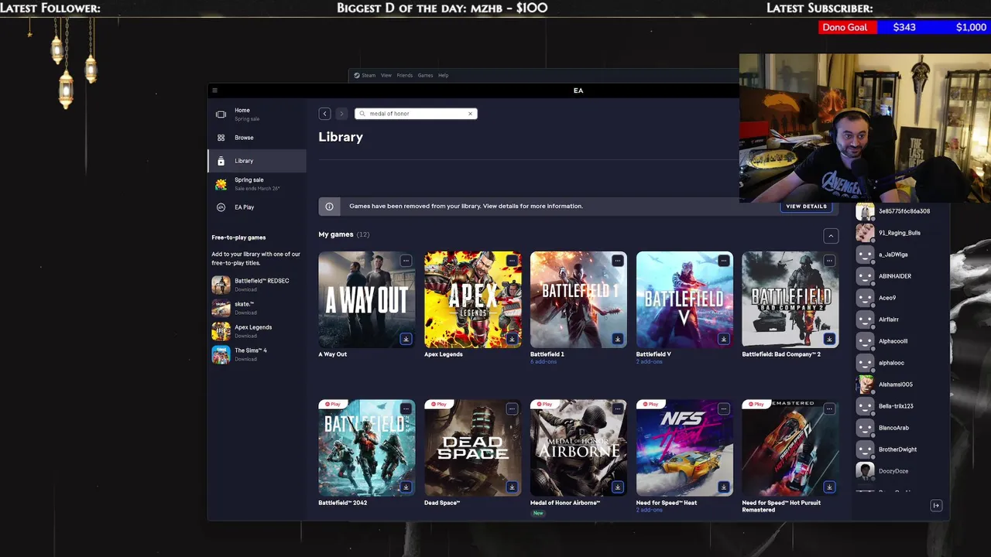Download Need for Speed Hot Pursuit Remastered
The width and height of the screenshot is (991, 557).
(829, 487)
